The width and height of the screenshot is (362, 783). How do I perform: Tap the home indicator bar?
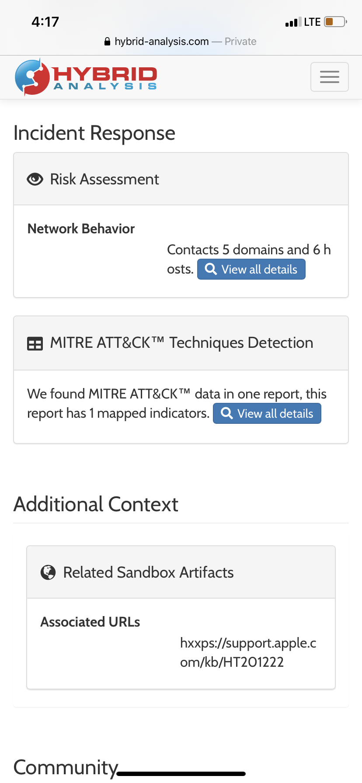point(181,774)
